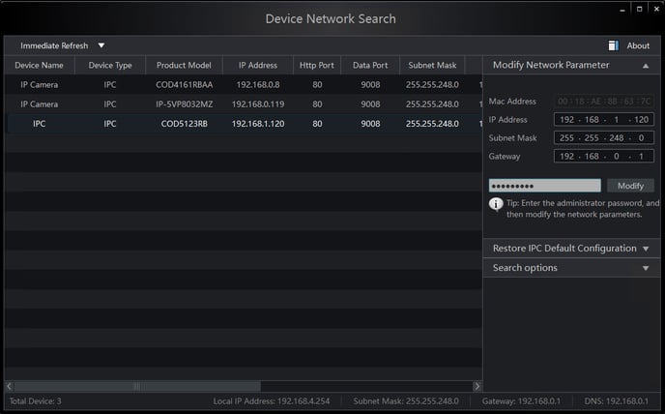Viewport: 665px width, 414px height.
Task: Click the Subnet Mask 248 octet
Action: (617, 138)
